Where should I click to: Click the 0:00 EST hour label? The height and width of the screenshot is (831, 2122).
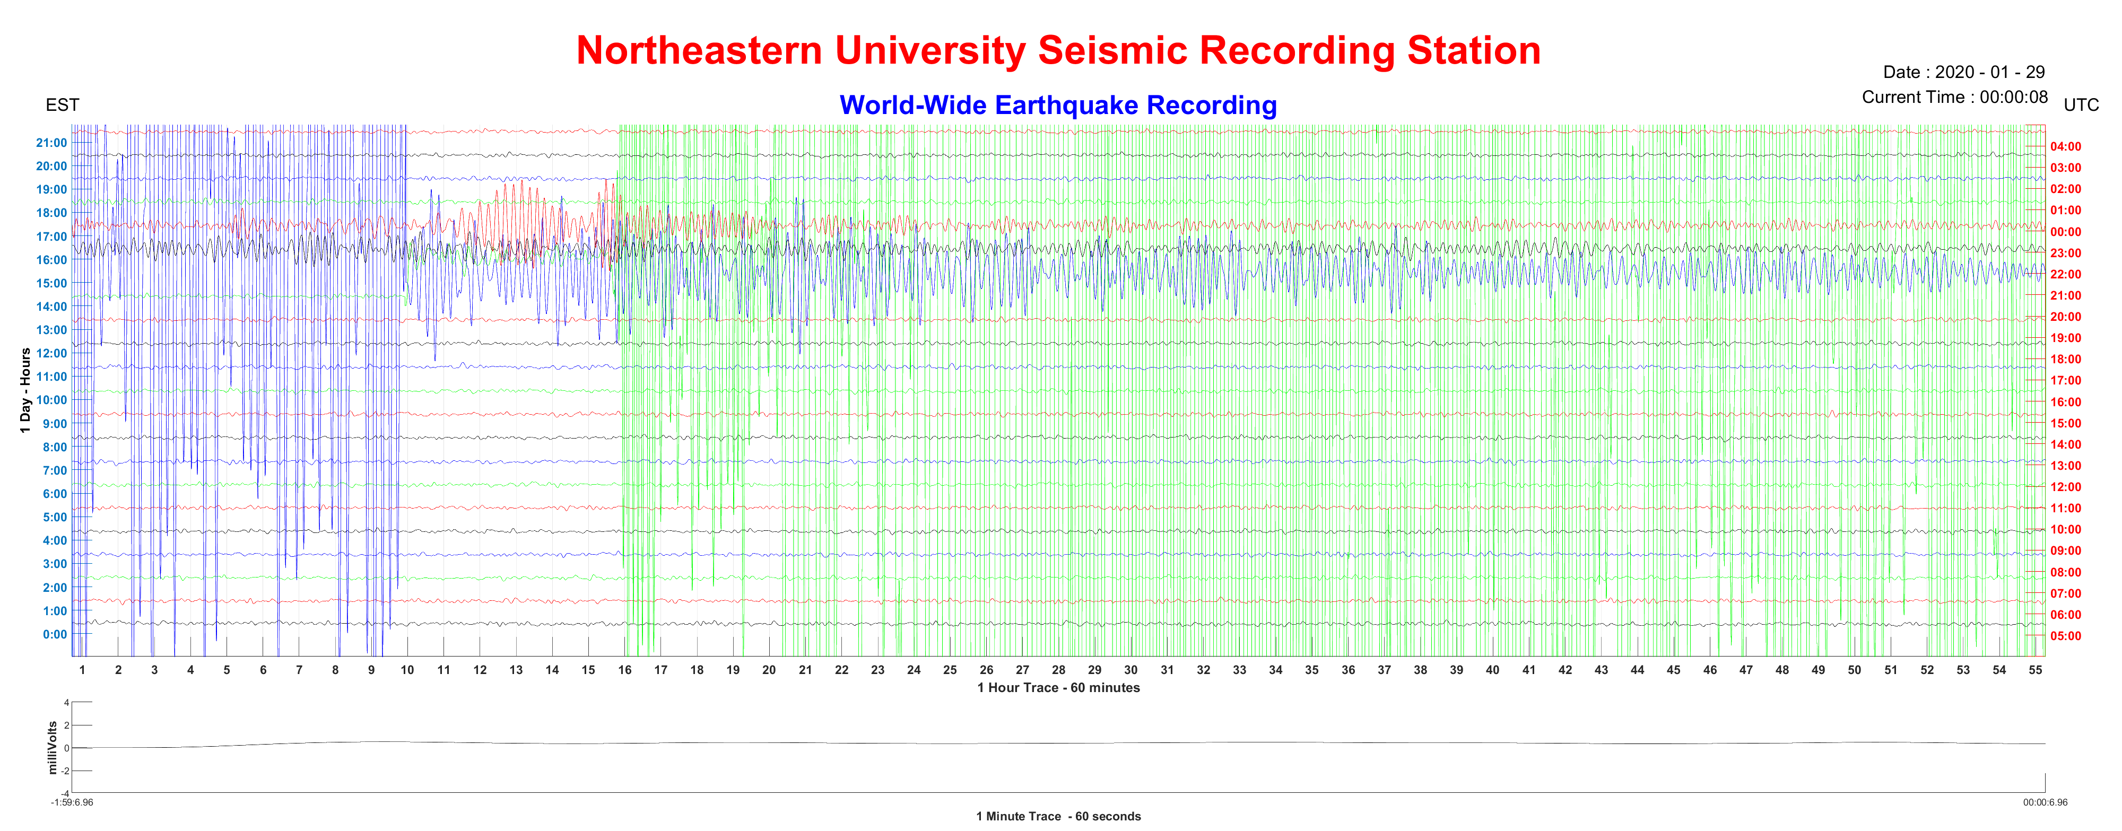(54, 634)
